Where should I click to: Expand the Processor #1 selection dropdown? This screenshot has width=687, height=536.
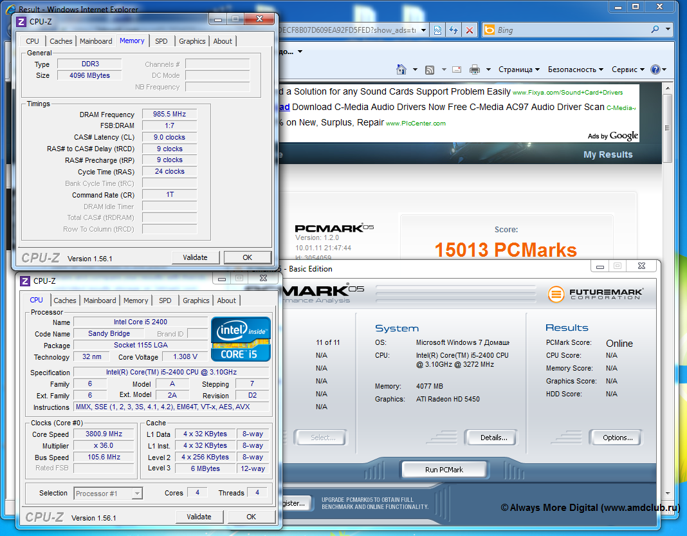click(x=137, y=494)
